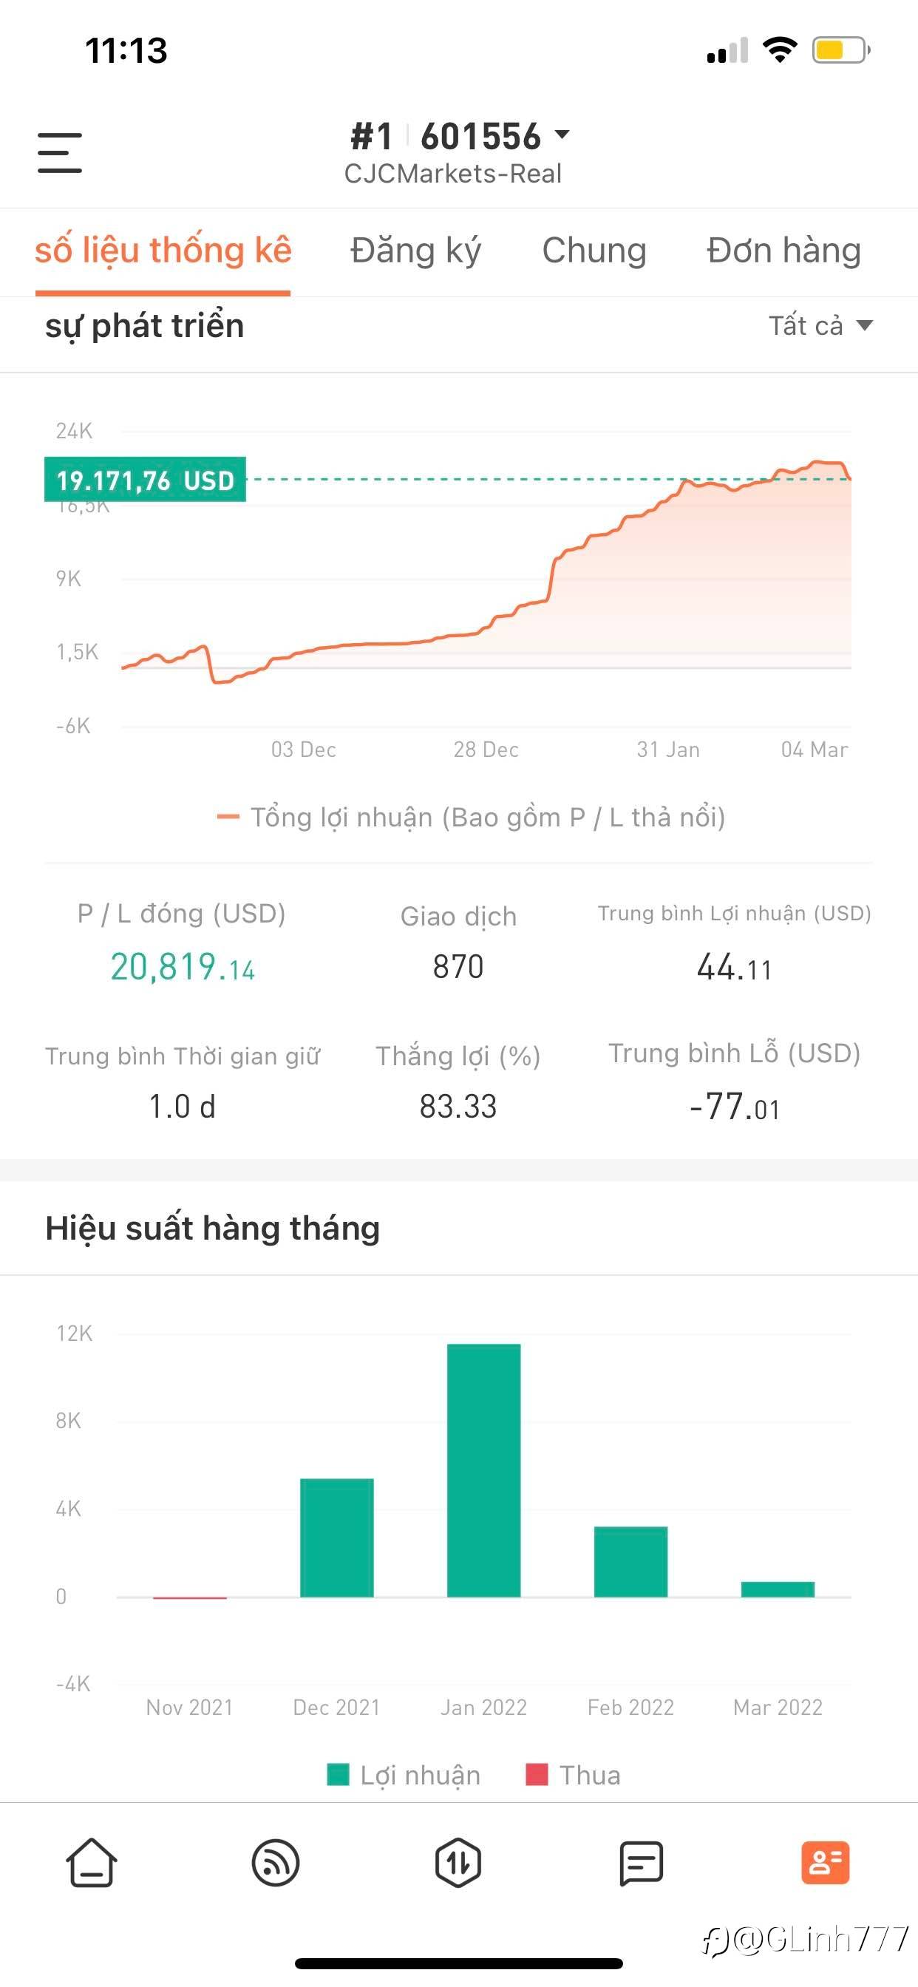
Task: Expand the account 601556 dropdown
Action: pyautogui.click(x=562, y=136)
